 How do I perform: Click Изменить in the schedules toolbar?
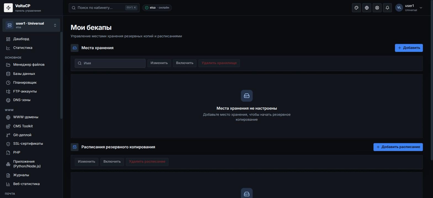[86, 162]
